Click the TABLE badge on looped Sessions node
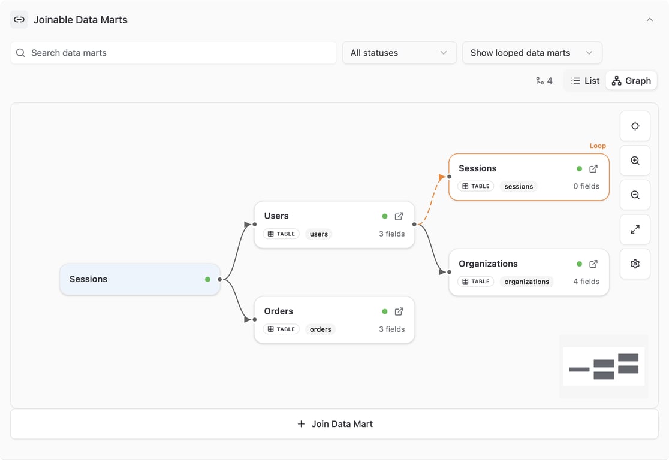Viewport: 669px width, 460px height. coord(476,186)
